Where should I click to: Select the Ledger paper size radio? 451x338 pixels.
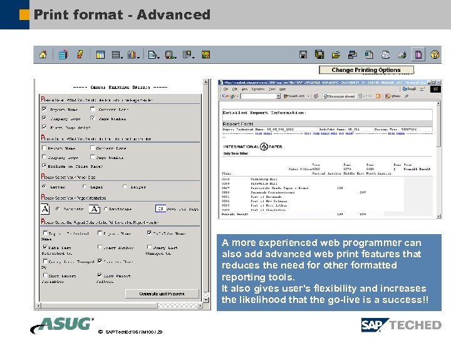[x=125, y=187]
